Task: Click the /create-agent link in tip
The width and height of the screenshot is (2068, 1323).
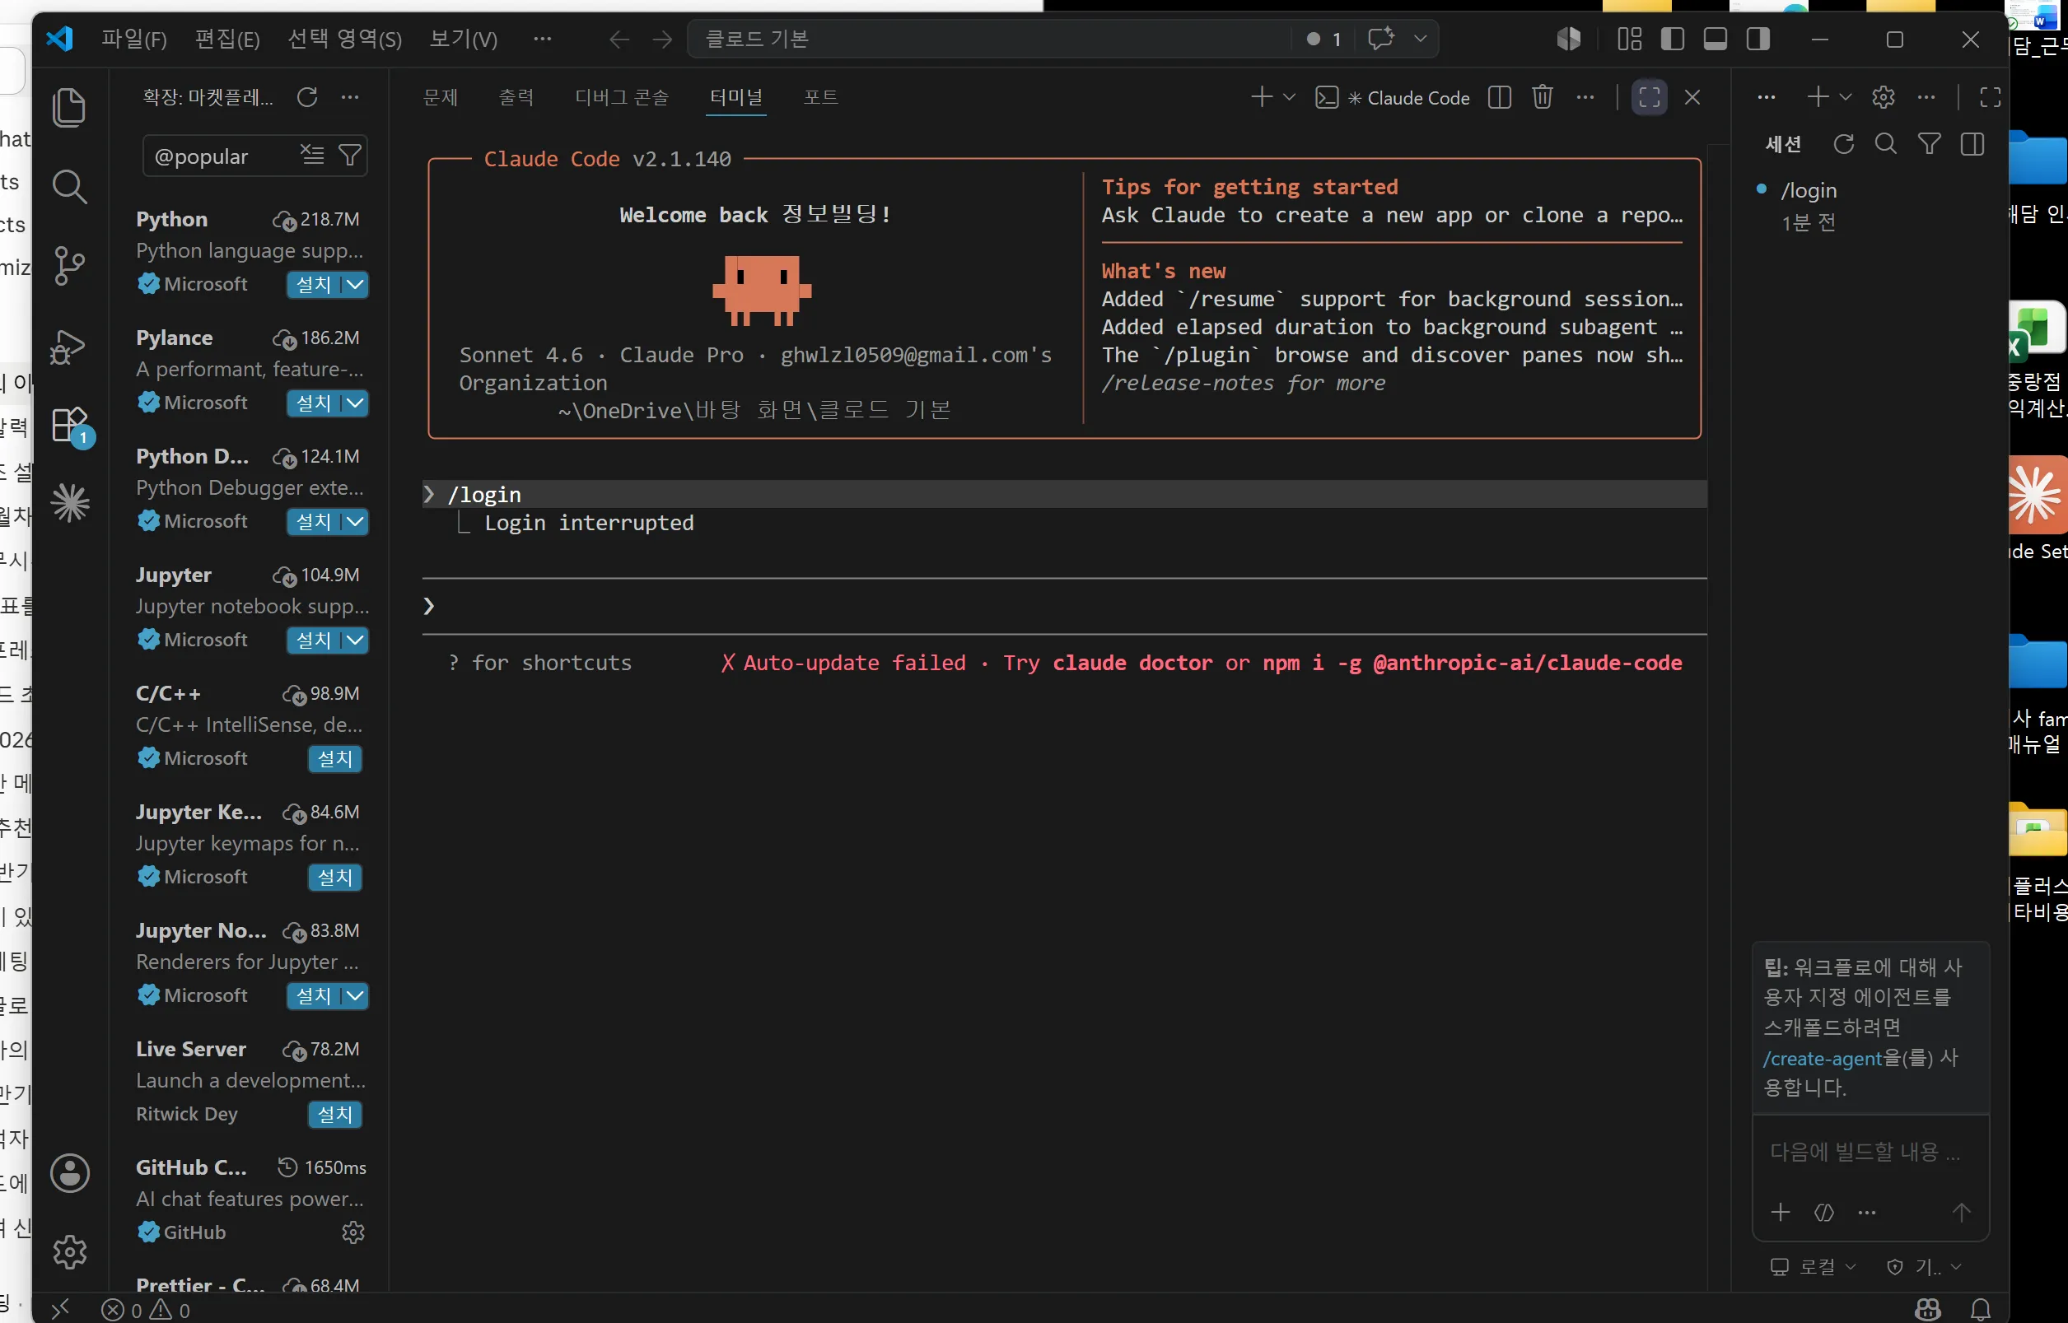Action: click(x=1823, y=1059)
